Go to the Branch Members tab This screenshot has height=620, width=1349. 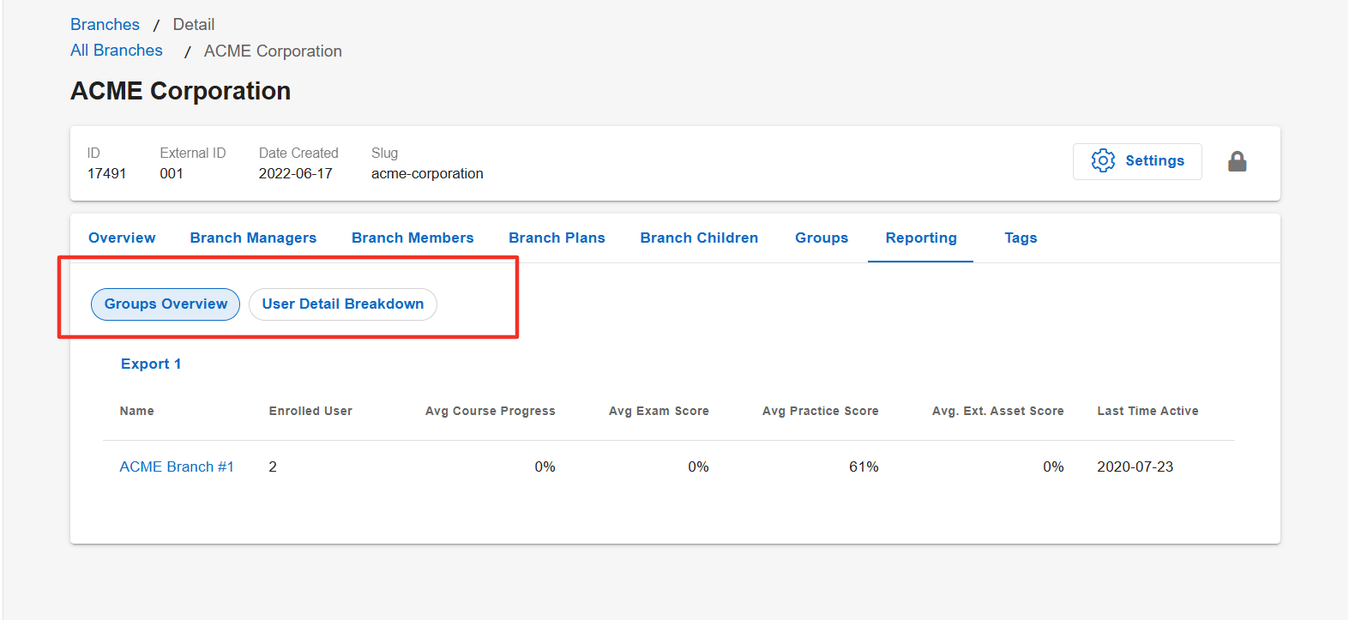[x=413, y=238]
